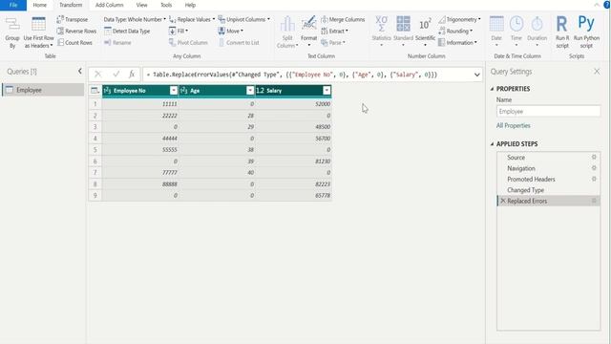
Task: Open the File tab
Action: click(x=13, y=5)
